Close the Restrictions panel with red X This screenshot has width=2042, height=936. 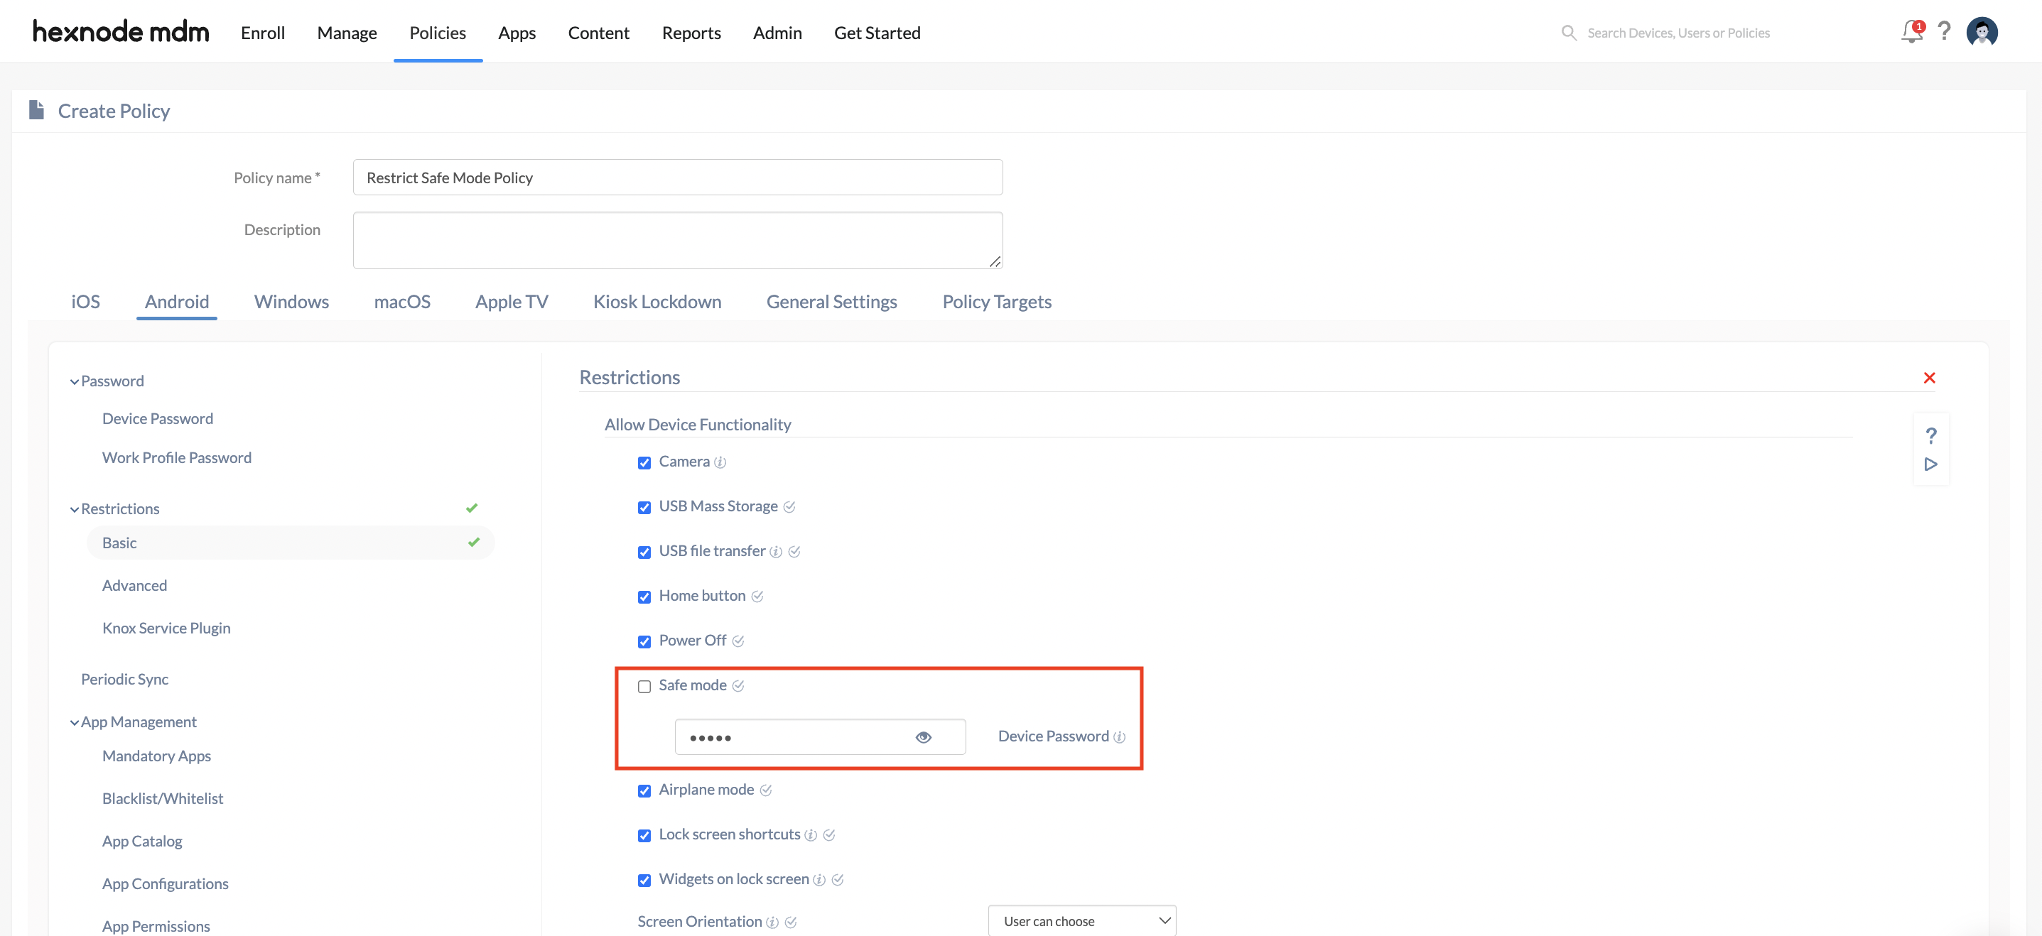pos(1928,378)
